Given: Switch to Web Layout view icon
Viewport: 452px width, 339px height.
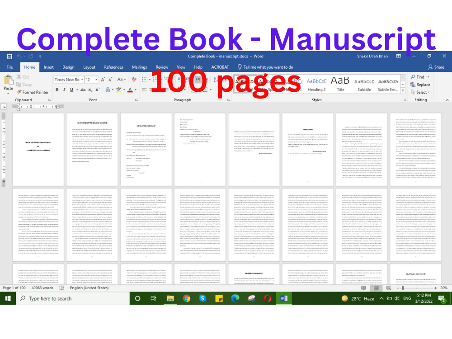Looking at the screenshot, I should [389, 288].
